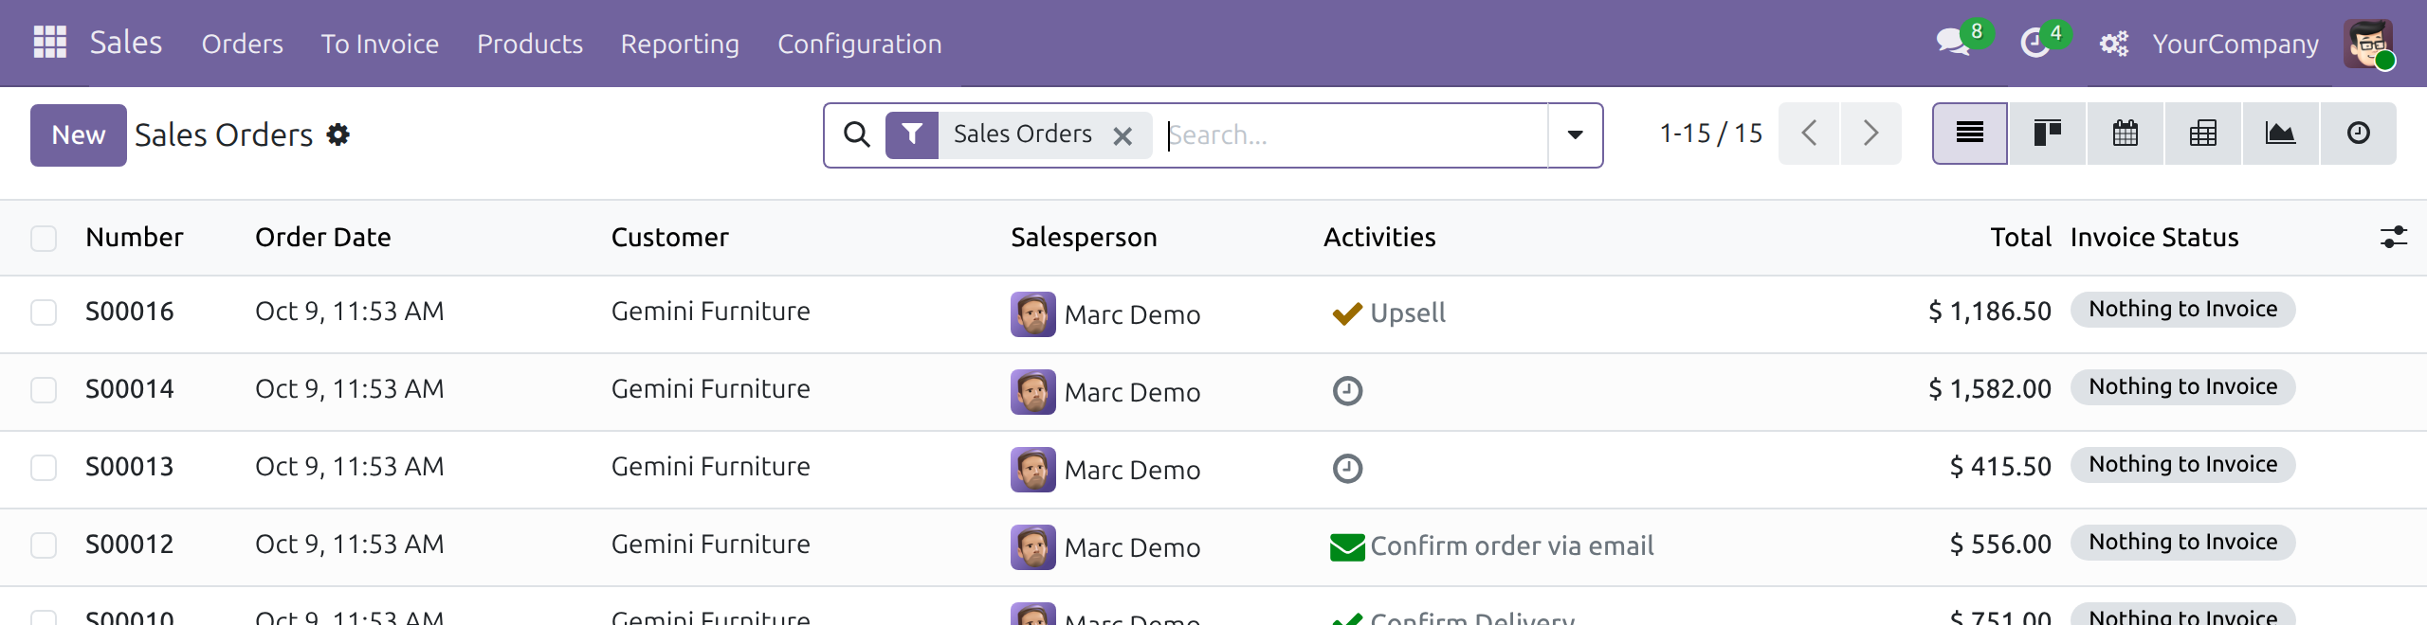Select the checkbox for order S00012

44,545
